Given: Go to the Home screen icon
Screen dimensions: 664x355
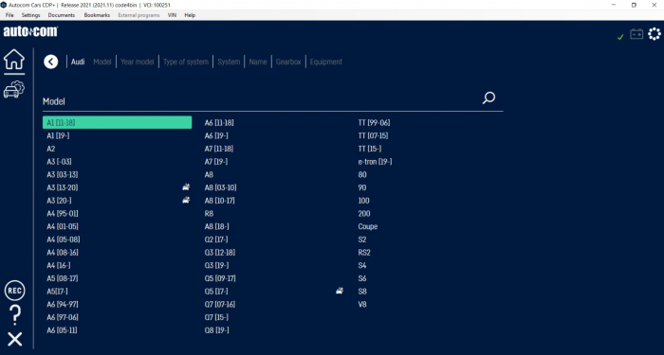Looking at the screenshot, I should (14, 60).
